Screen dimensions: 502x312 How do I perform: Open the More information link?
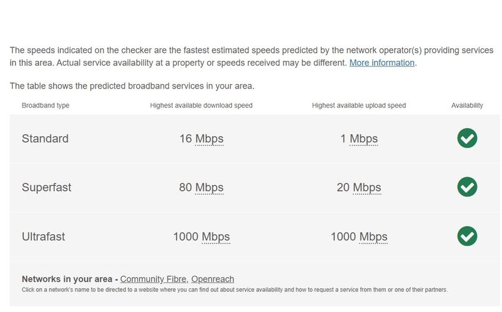pos(382,63)
